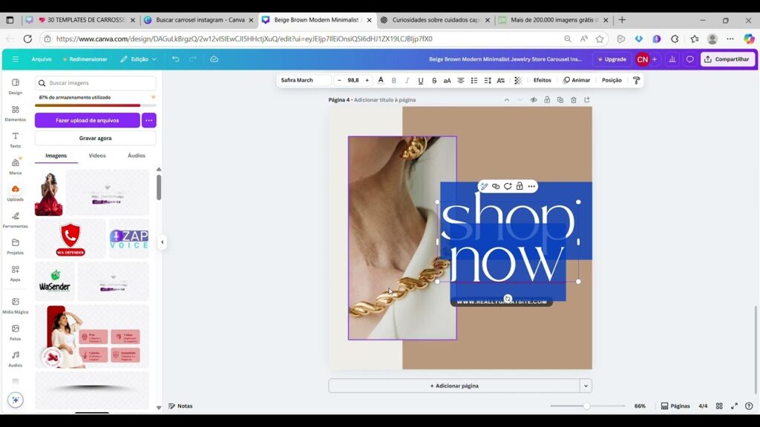Duplicate page 4 using the copy icon
Image resolution: width=760 pixels, height=427 pixels.
[560, 99]
